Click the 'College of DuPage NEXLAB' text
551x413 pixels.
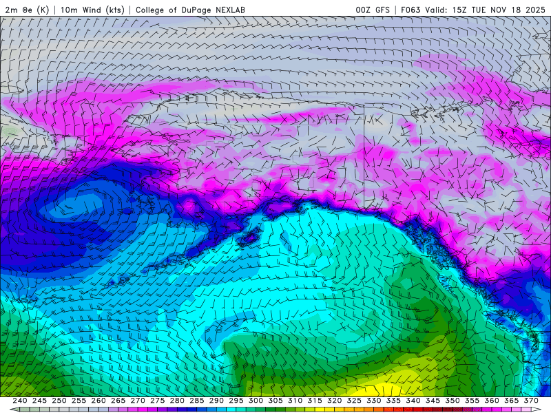[190, 10]
